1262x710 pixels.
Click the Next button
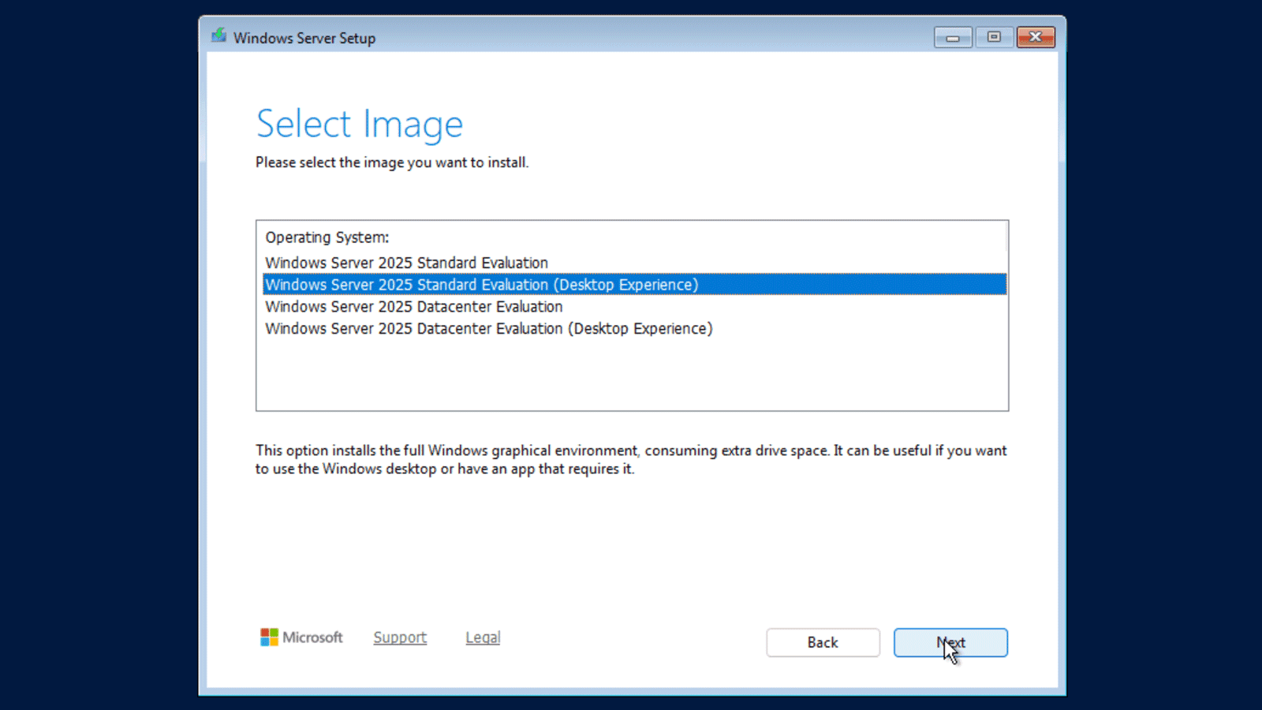(x=950, y=642)
